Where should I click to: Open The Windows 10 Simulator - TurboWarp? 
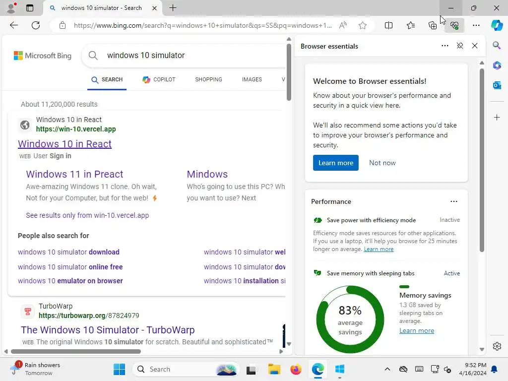click(108, 330)
